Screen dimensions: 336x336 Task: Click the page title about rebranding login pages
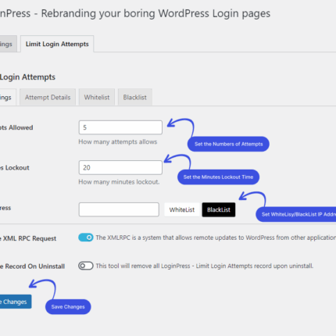(x=135, y=13)
